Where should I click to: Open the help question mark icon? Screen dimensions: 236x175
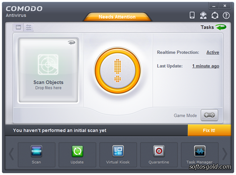[x=226, y=15]
